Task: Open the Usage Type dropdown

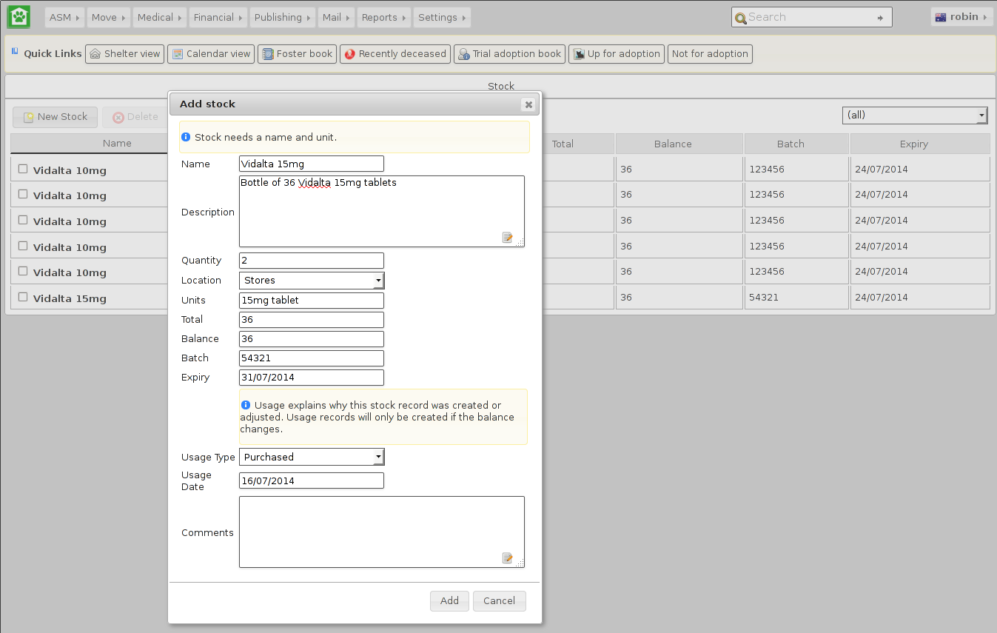Action: click(x=312, y=458)
